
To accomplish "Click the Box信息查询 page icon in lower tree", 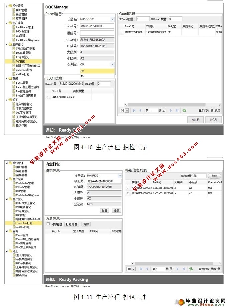I will [14, 243].
